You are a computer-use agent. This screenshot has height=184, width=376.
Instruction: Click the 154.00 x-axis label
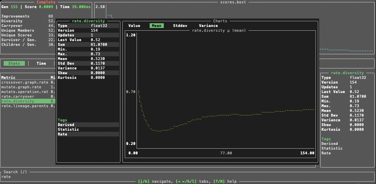coord(307,153)
